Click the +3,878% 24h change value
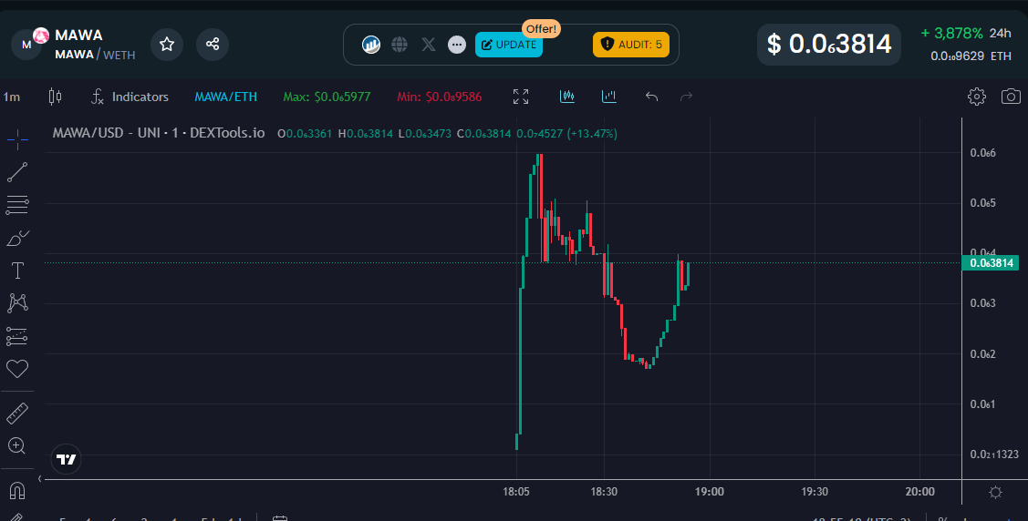 click(x=952, y=34)
